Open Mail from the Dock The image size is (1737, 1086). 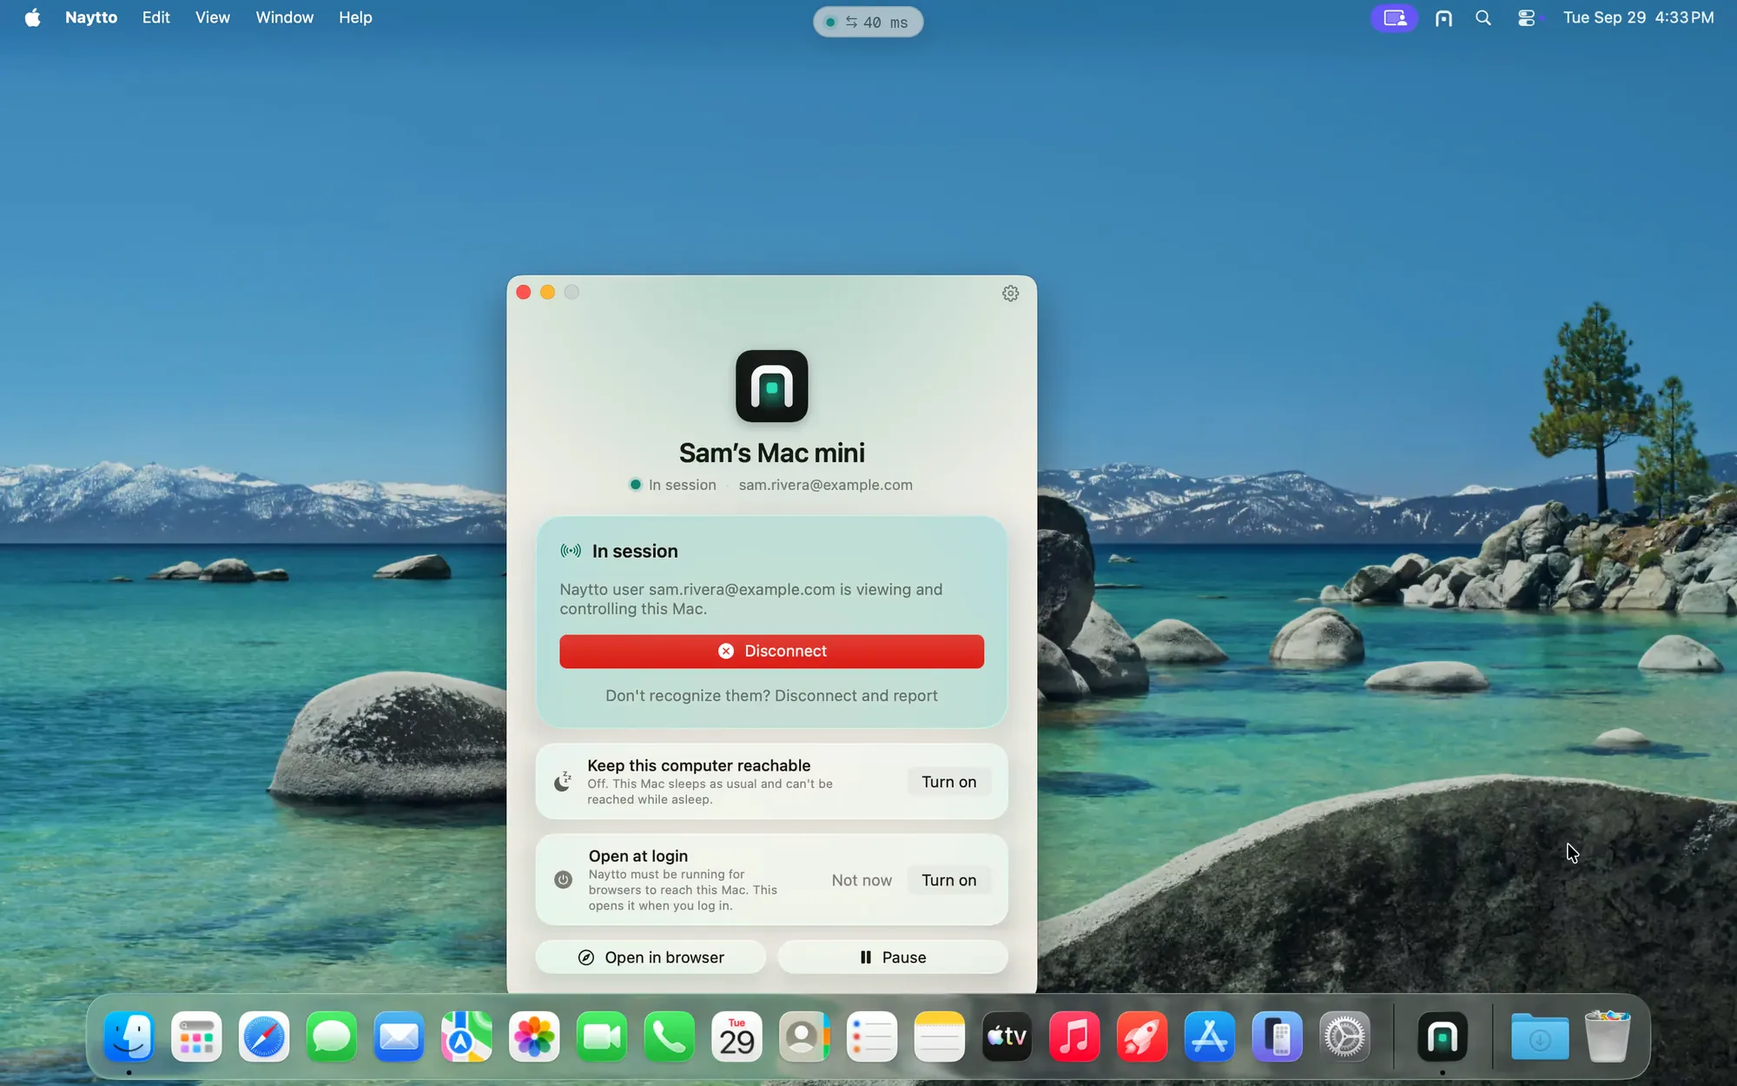pyautogui.click(x=400, y=1036)
